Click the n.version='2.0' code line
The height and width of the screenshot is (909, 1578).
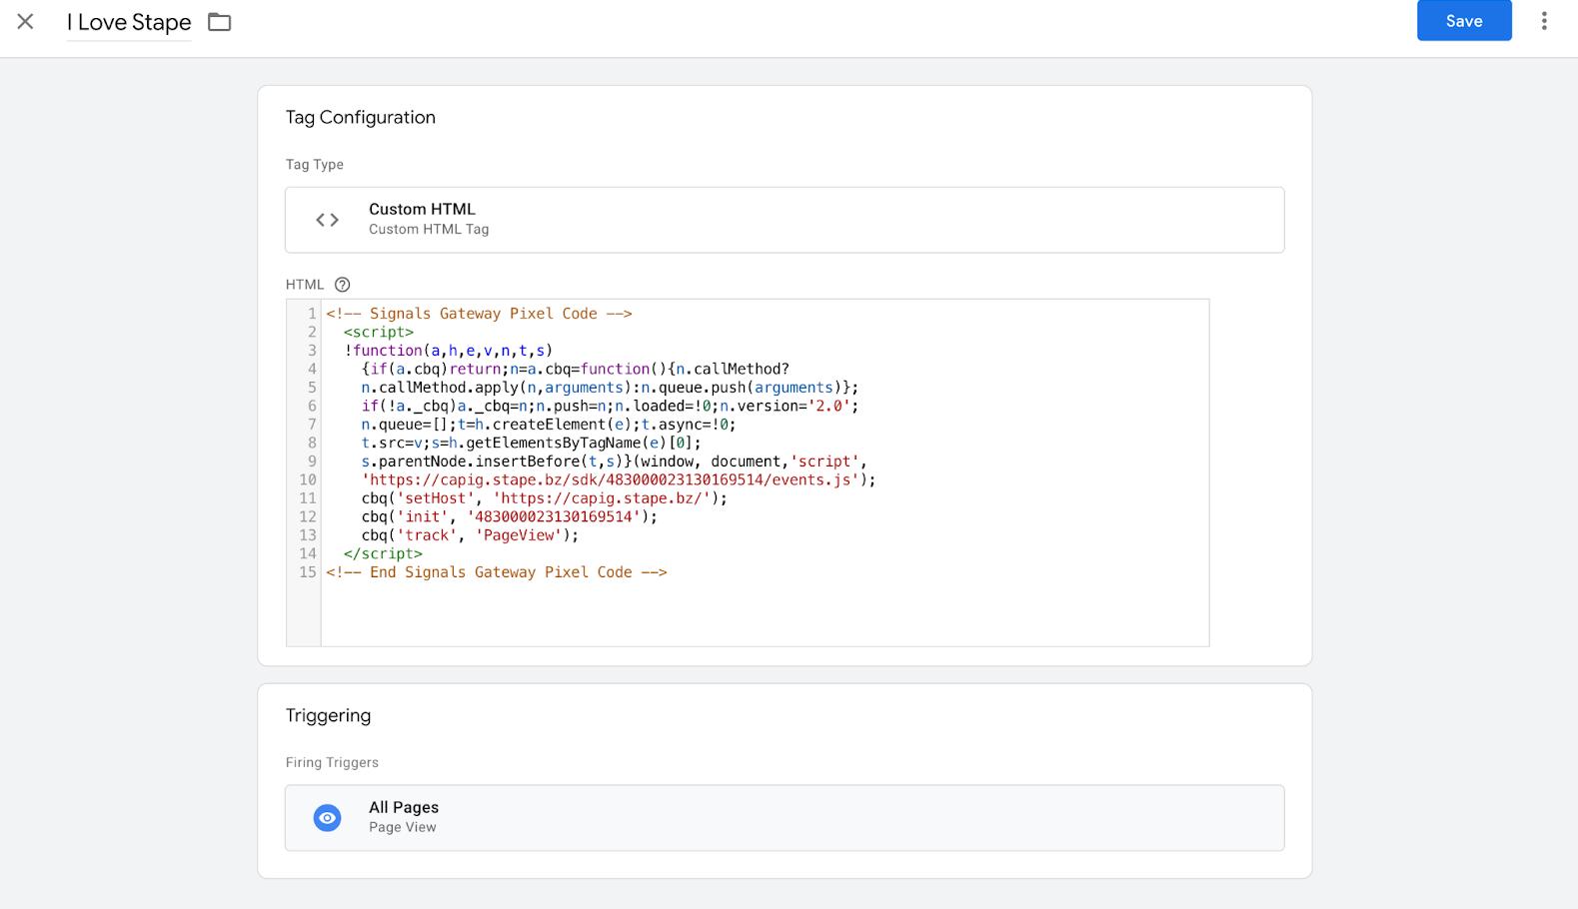610,407
